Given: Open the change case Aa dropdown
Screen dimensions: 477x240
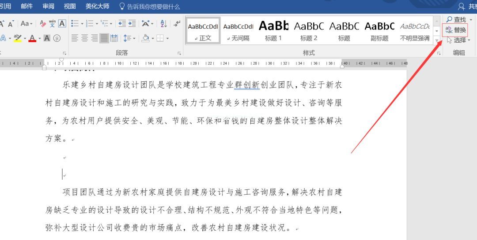Looking at the screenshot, I should pos(26,24).
